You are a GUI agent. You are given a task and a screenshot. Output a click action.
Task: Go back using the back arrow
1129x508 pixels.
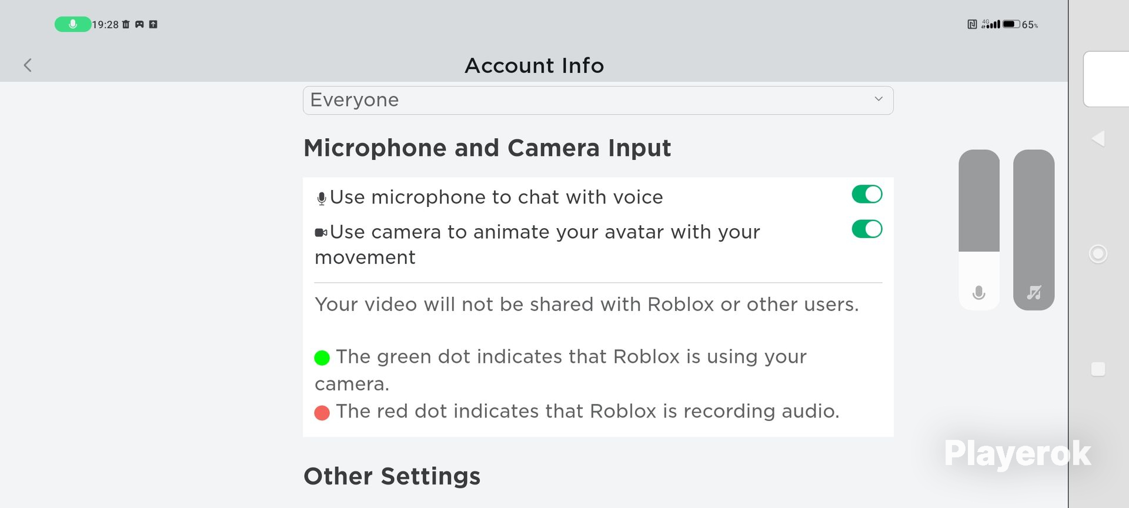28,65
